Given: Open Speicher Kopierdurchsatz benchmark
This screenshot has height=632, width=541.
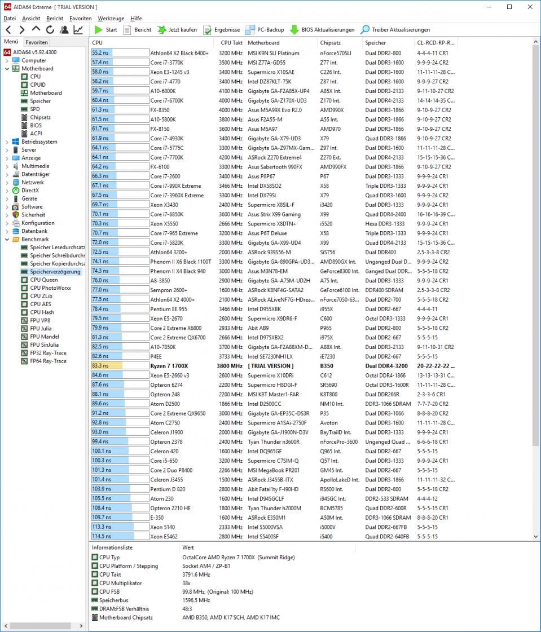Looking at the screenshot, I should coord(53,263).
